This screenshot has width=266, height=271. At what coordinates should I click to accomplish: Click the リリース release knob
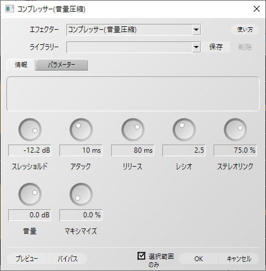point(133,129)
